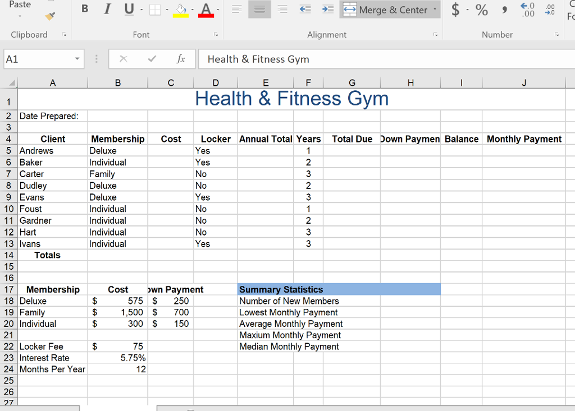Open Alignment settings dialog launcher
575x411 pixels.
tap(435, 34)
